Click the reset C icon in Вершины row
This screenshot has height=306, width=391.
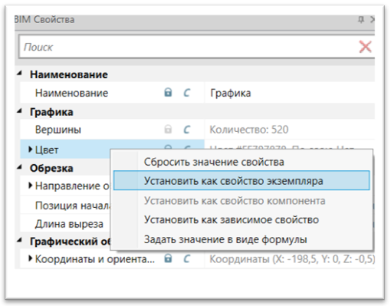click(x=187, y=130)
